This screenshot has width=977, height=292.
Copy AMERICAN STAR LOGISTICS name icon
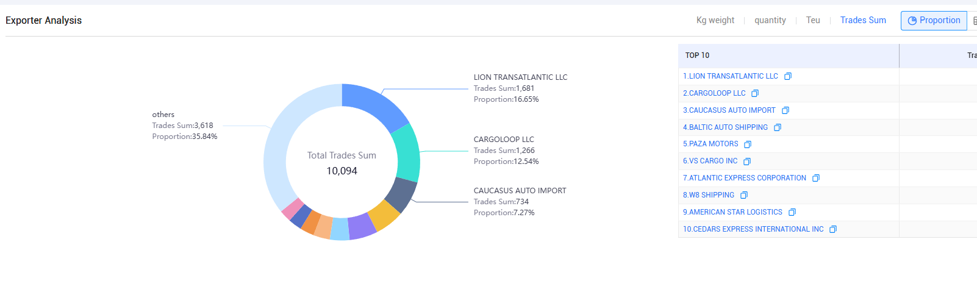pos(792,212)
